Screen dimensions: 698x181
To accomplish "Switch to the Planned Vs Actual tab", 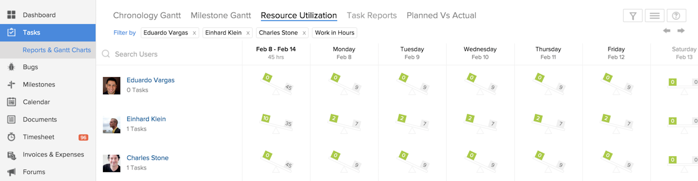I will pos(441,15).
